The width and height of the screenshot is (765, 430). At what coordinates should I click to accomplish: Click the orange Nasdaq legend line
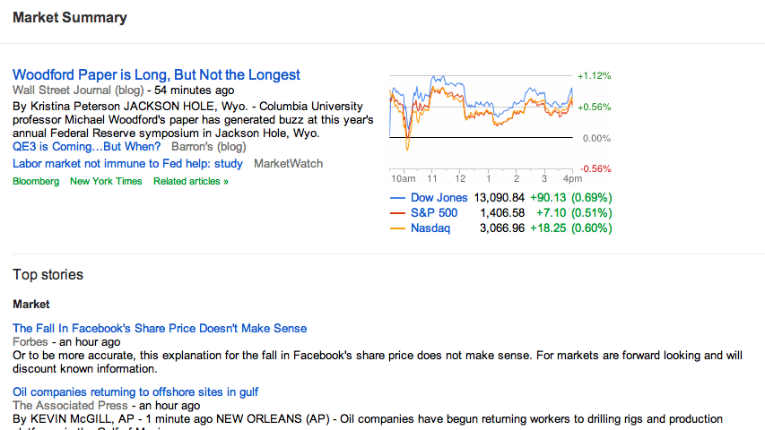click(x=398, y=228)
